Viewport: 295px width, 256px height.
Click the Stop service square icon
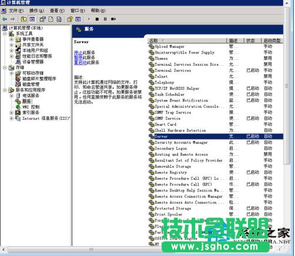point(97,19)
